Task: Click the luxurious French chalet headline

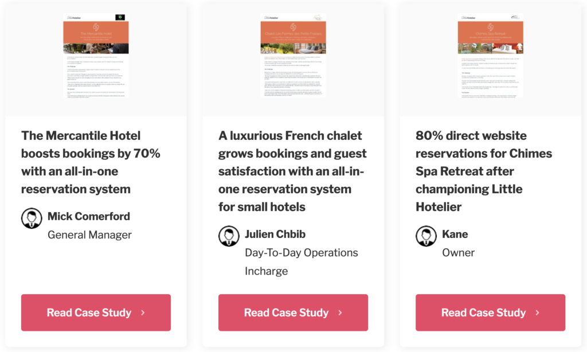Action: pos(292,171)
